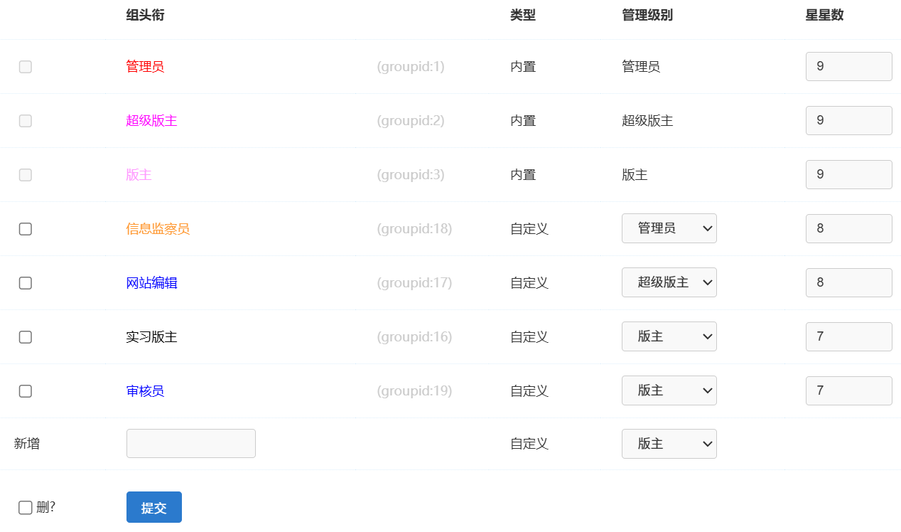This screenshot has width=901, height=532.
Task: Check the 审核员 row checkbox
Action: click(x=26, y=391)
